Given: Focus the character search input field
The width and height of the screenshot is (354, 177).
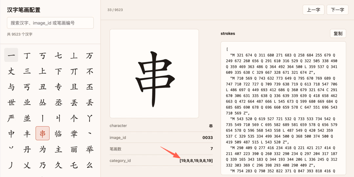Looking at the screenshot, I should click(50, 23).
